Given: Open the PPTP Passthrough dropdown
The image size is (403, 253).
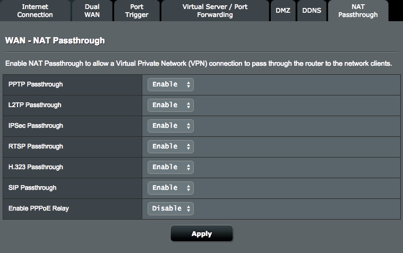Looking at the screenshot, I should (x=170, y=84).
